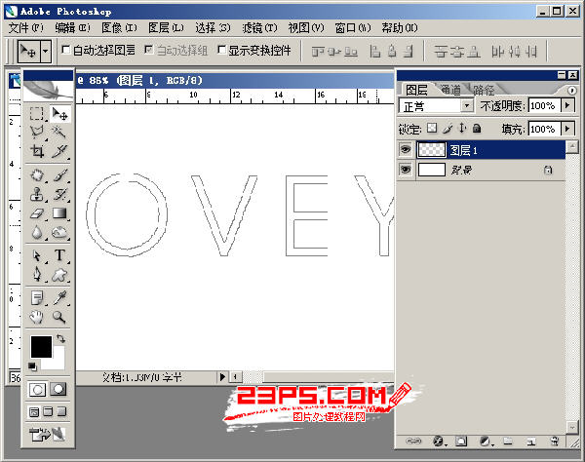
Task: Switch to the 通道 channels tab
Action: [450, 89]
